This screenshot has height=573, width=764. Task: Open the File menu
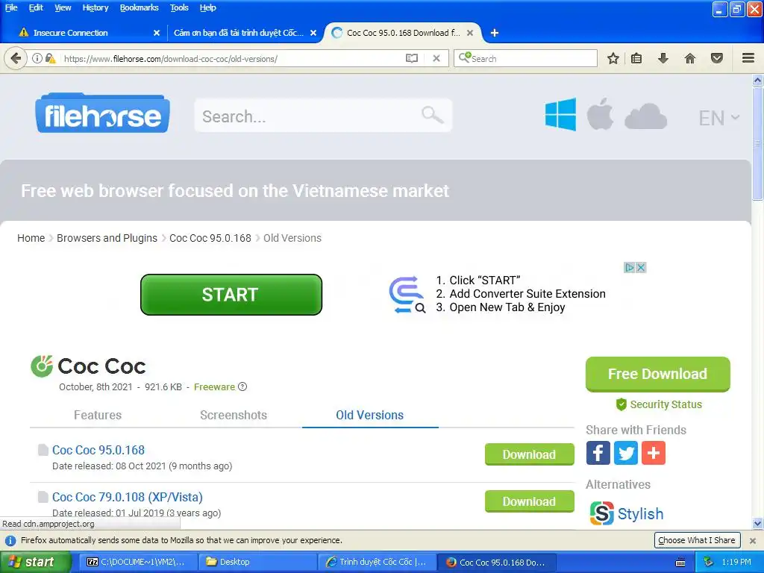(x=11, y=7)
